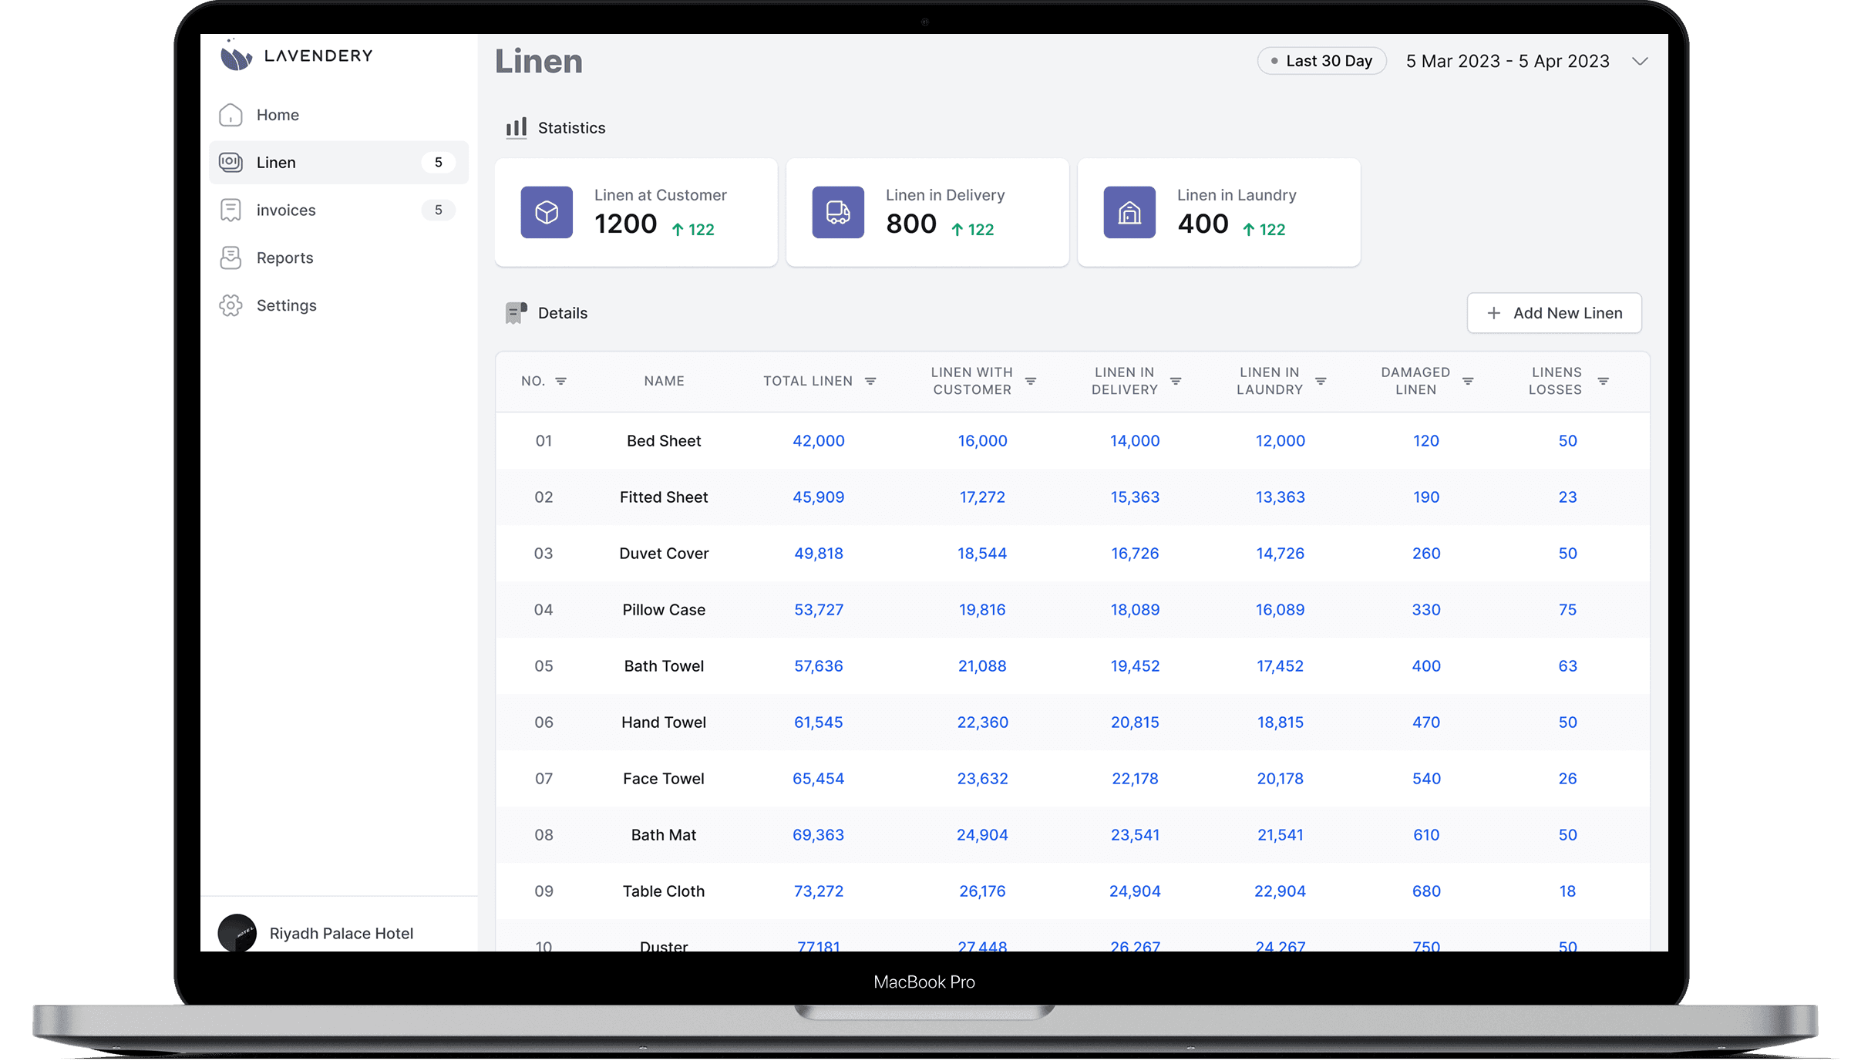1851x1061 pixels.
Task: Select the Pillow Case table row
Action: tap(664, 609)
